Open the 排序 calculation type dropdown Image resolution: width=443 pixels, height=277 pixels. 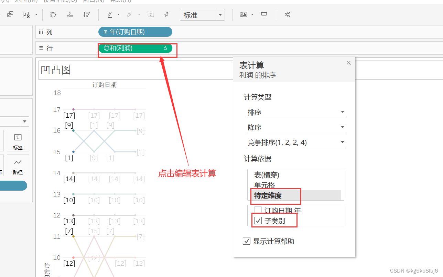coord(295,112)
